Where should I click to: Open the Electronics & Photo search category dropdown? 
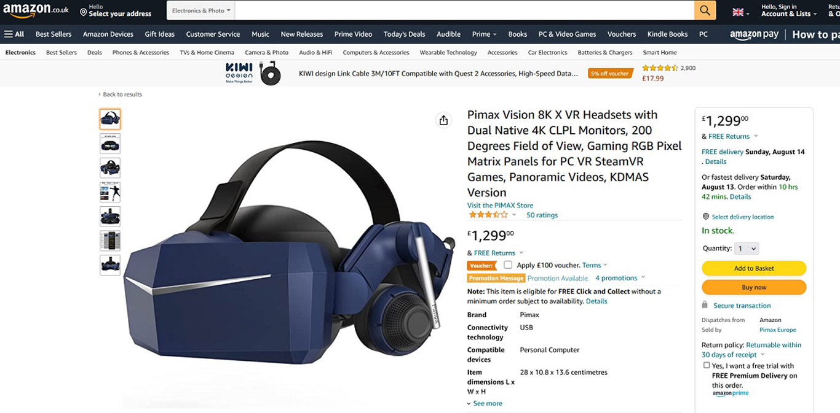(x=201, y=10)
